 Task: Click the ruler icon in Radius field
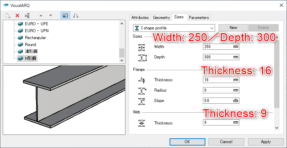[x=236, y=90]
